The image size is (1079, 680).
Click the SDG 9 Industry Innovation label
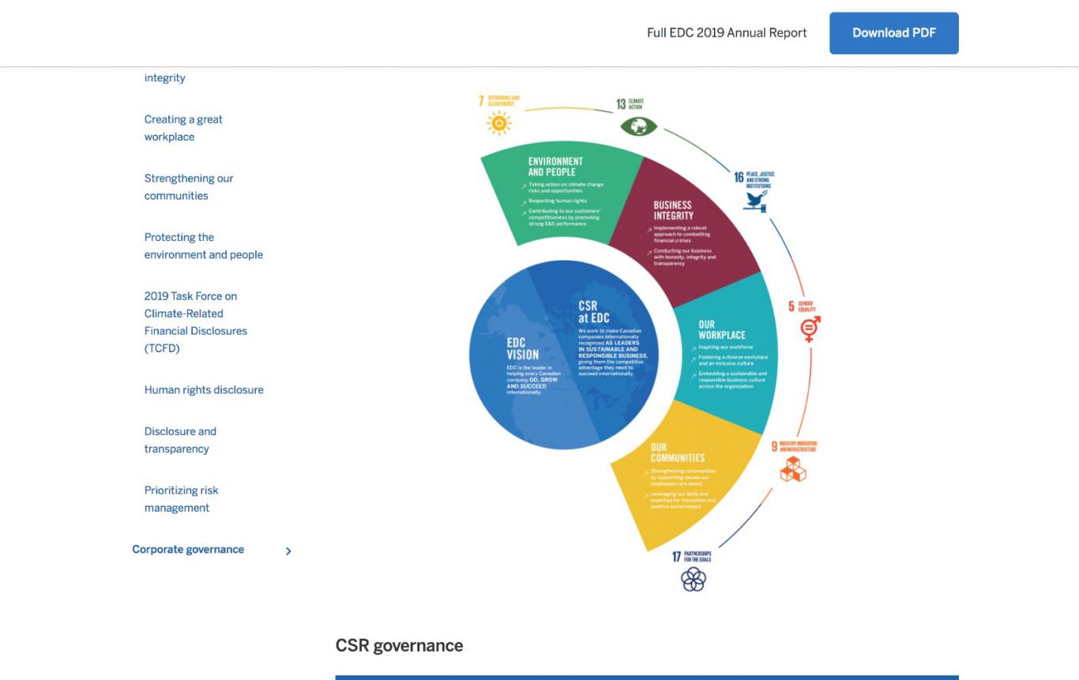click(795, 446)
